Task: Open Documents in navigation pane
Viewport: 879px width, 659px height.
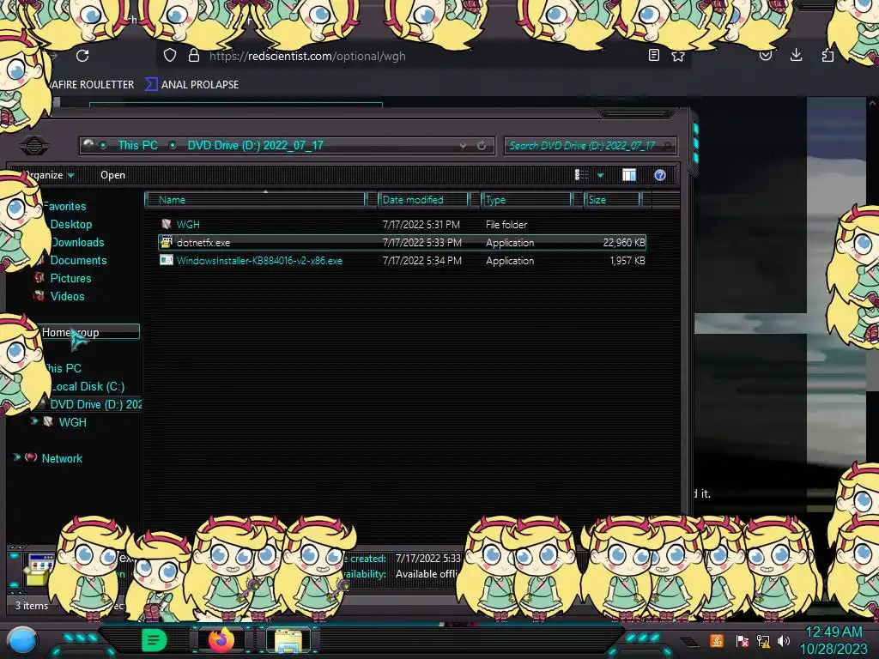Action: coord(78,260)
